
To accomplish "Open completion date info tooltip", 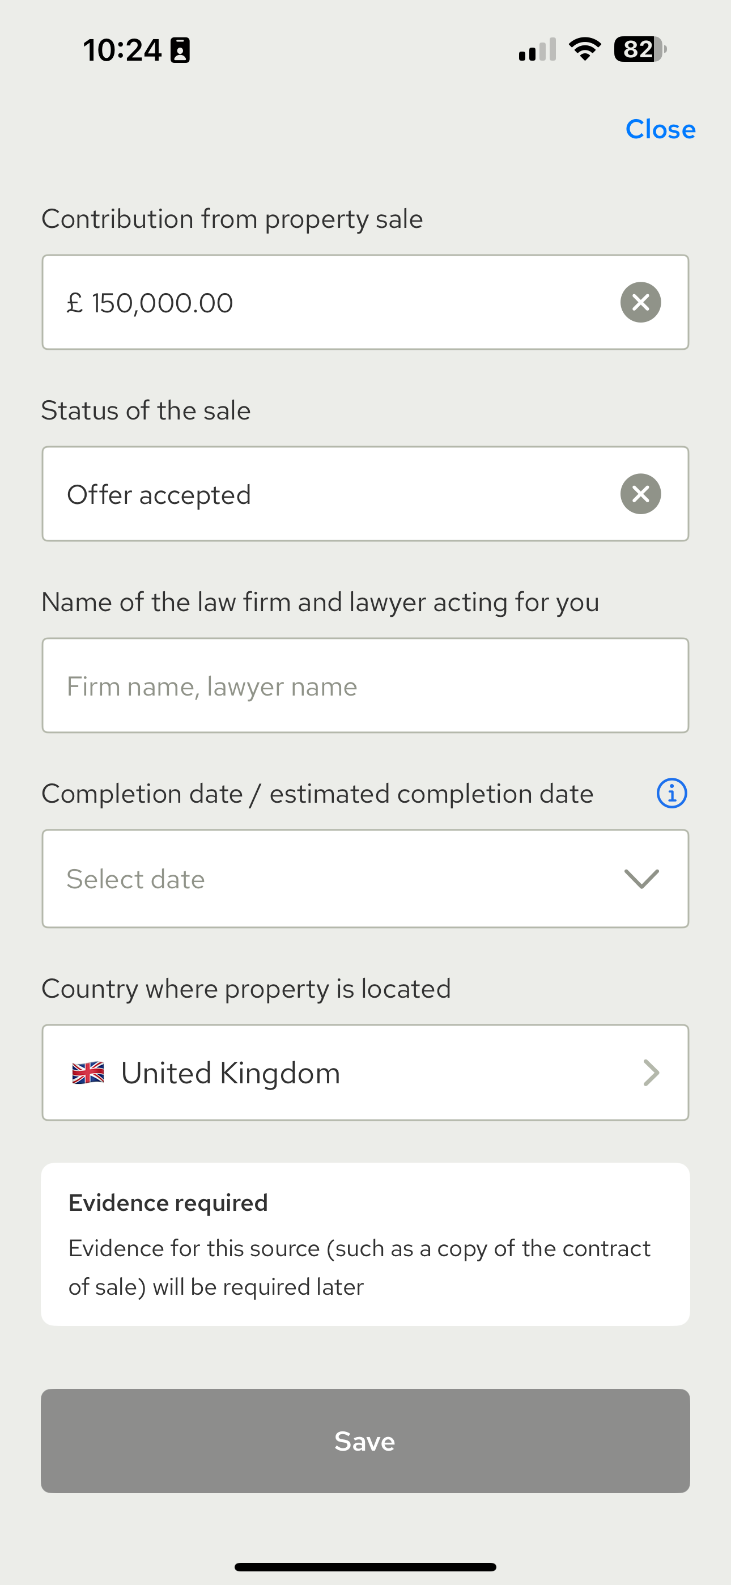I will pos(671,793).
